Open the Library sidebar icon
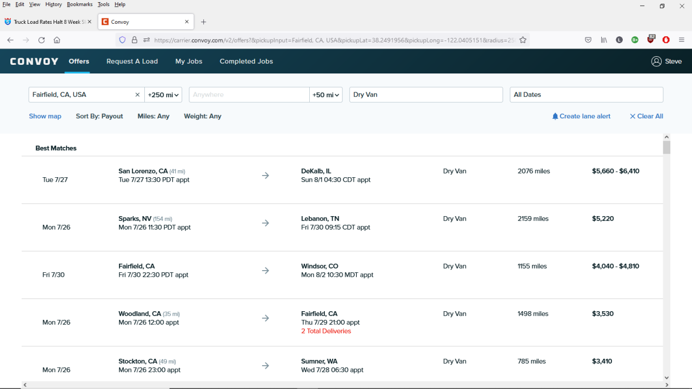Viewport: 692px width, 389px height. [x=604, y=40]
